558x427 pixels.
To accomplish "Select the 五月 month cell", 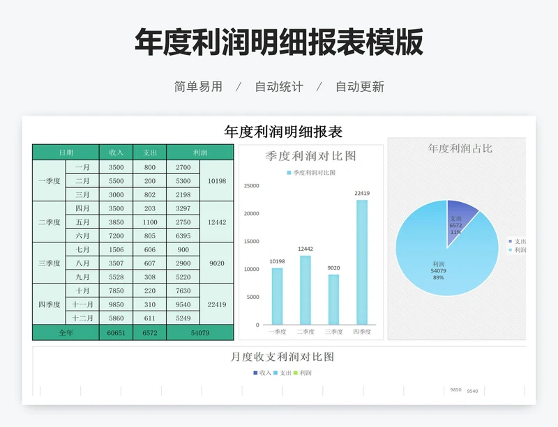I will pos(82,222).
